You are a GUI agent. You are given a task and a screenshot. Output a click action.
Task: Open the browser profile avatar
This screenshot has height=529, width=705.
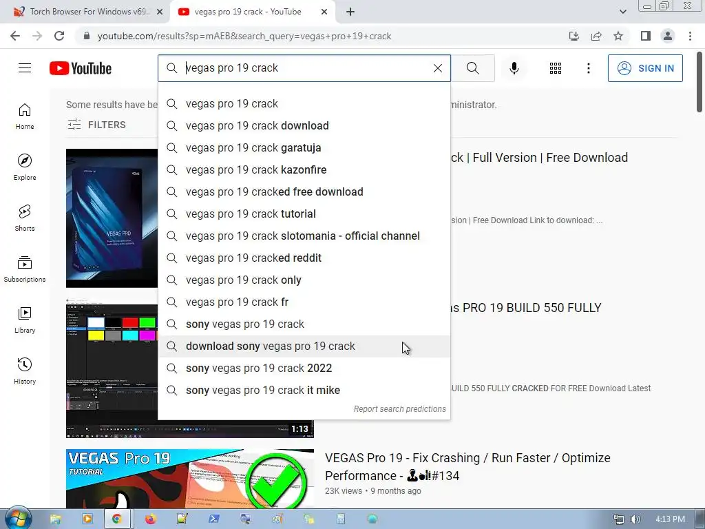tap(668, 36)
